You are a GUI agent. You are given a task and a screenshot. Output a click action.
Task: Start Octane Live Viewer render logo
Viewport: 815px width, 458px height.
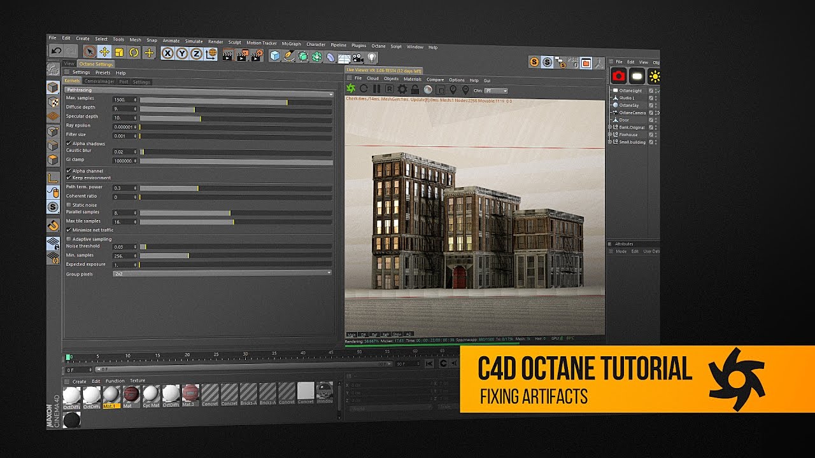pos(351,88)
